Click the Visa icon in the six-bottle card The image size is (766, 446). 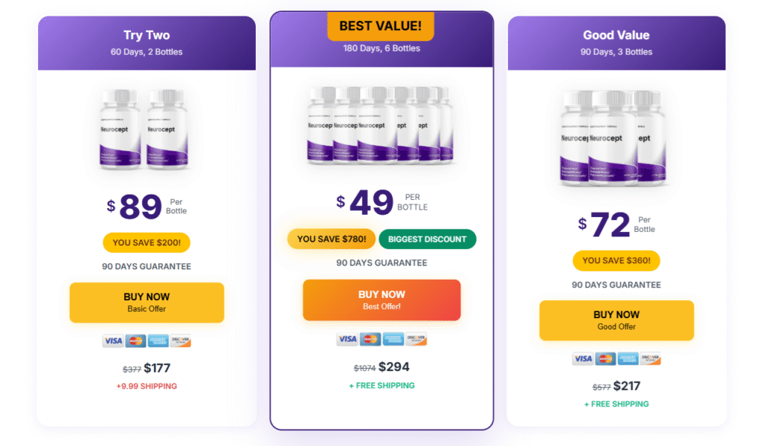347,339
